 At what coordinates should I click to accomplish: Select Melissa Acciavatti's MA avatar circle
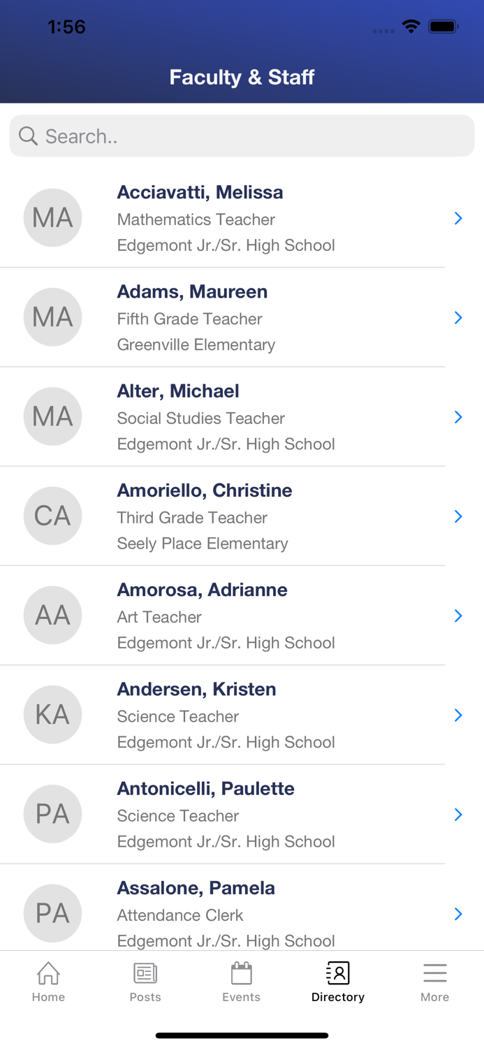coord(53,217)
